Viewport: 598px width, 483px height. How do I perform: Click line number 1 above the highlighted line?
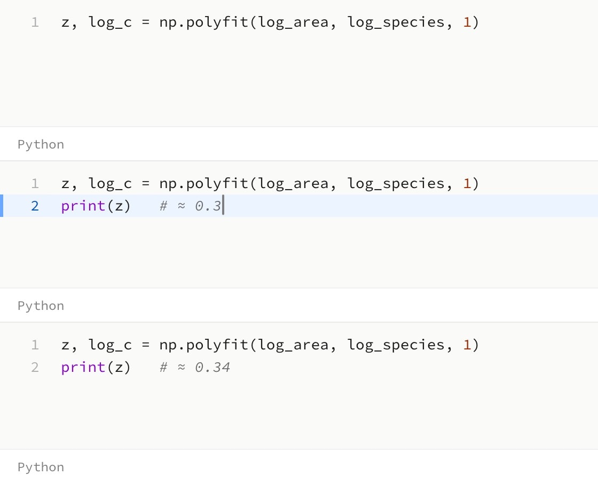pos(35,183)
